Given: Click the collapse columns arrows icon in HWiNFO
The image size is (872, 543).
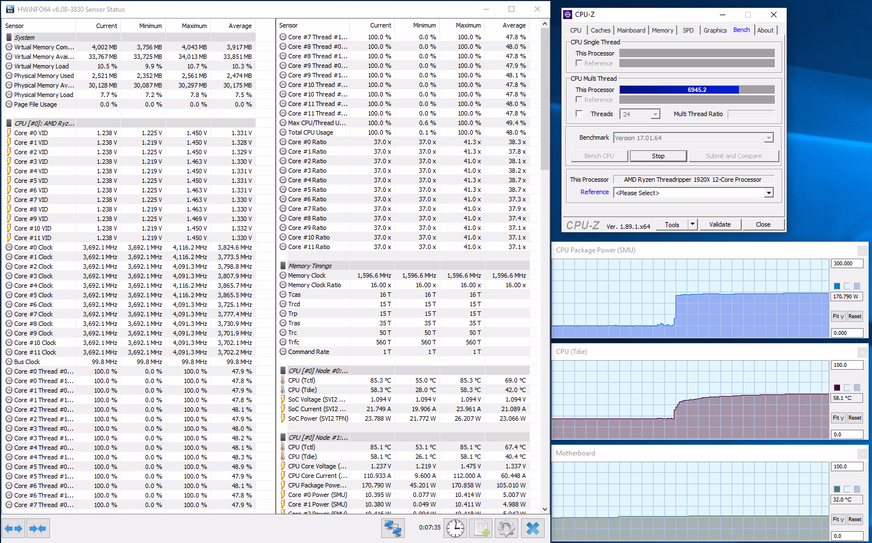Looking at the screenshot, I should [x=38, y=528].
